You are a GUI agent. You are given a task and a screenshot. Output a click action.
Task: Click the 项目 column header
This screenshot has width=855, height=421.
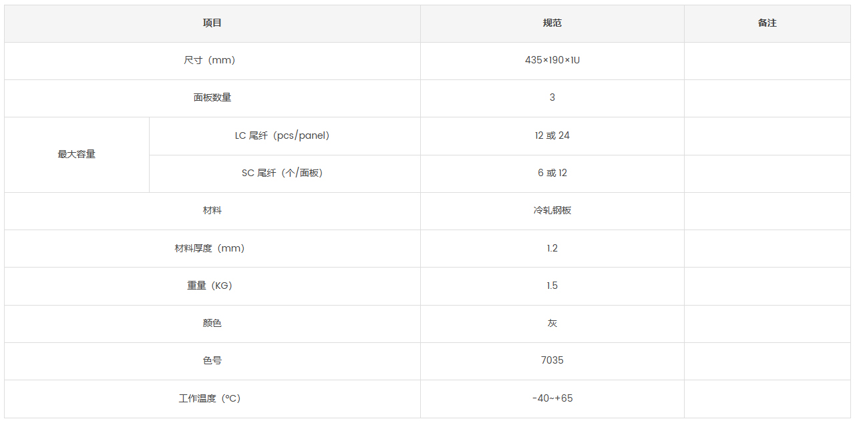[212, 23]
